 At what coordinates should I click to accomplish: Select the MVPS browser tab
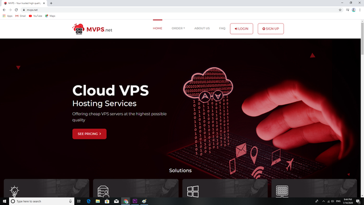(23, 3)
